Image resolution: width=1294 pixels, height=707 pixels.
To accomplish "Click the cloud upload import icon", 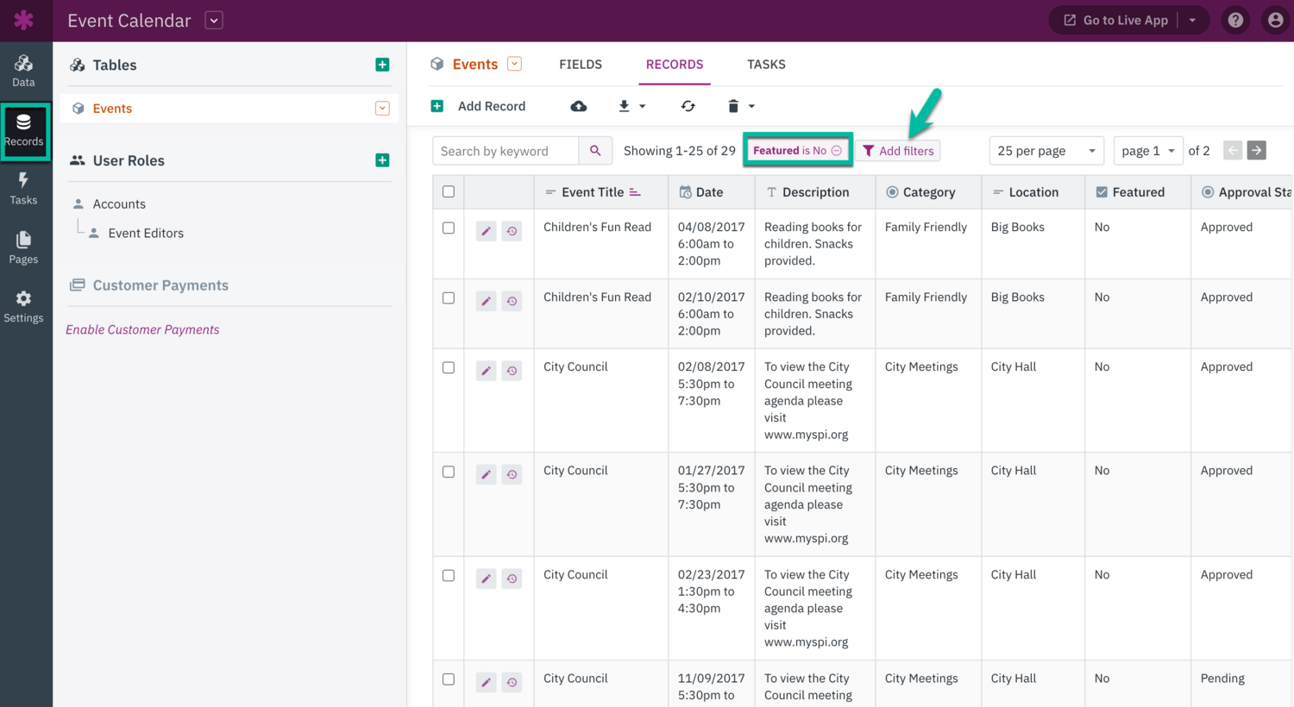I will [578, 106].
